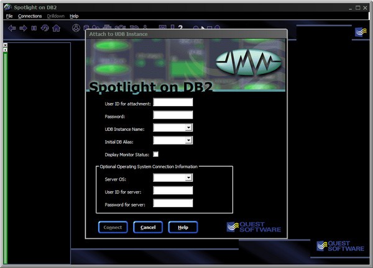Focus the Password for server field
Viewport: 373px width, 268px height.
pyautogui.click(x=173, y=203)
